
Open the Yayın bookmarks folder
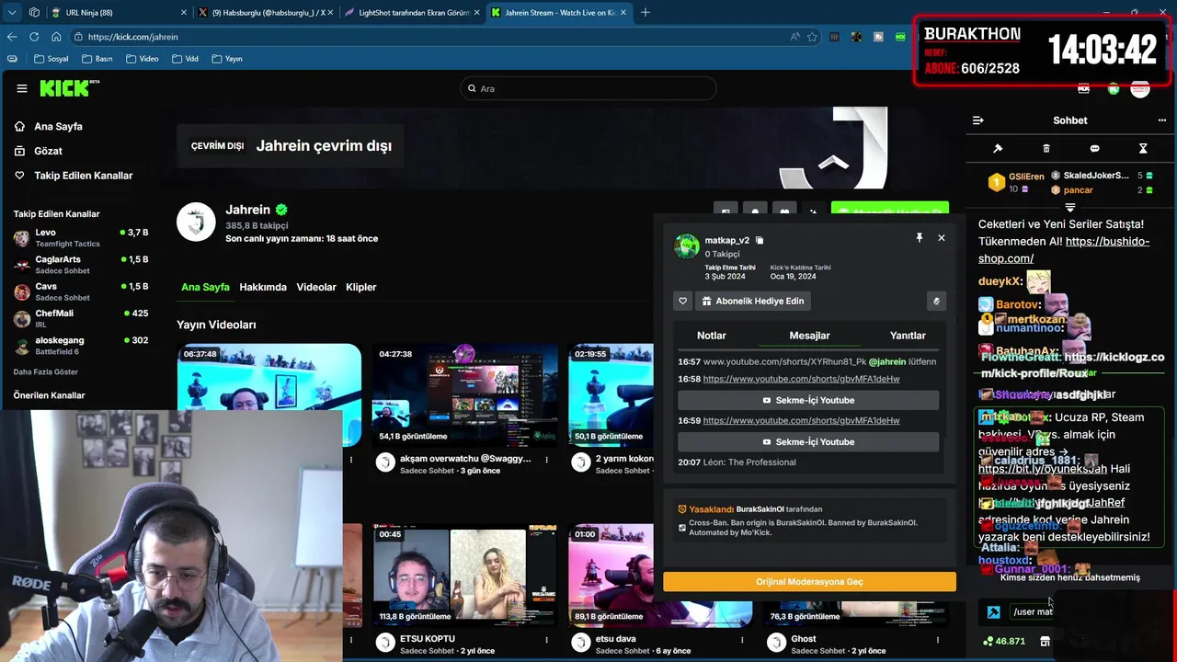click(x=227, y=59)
